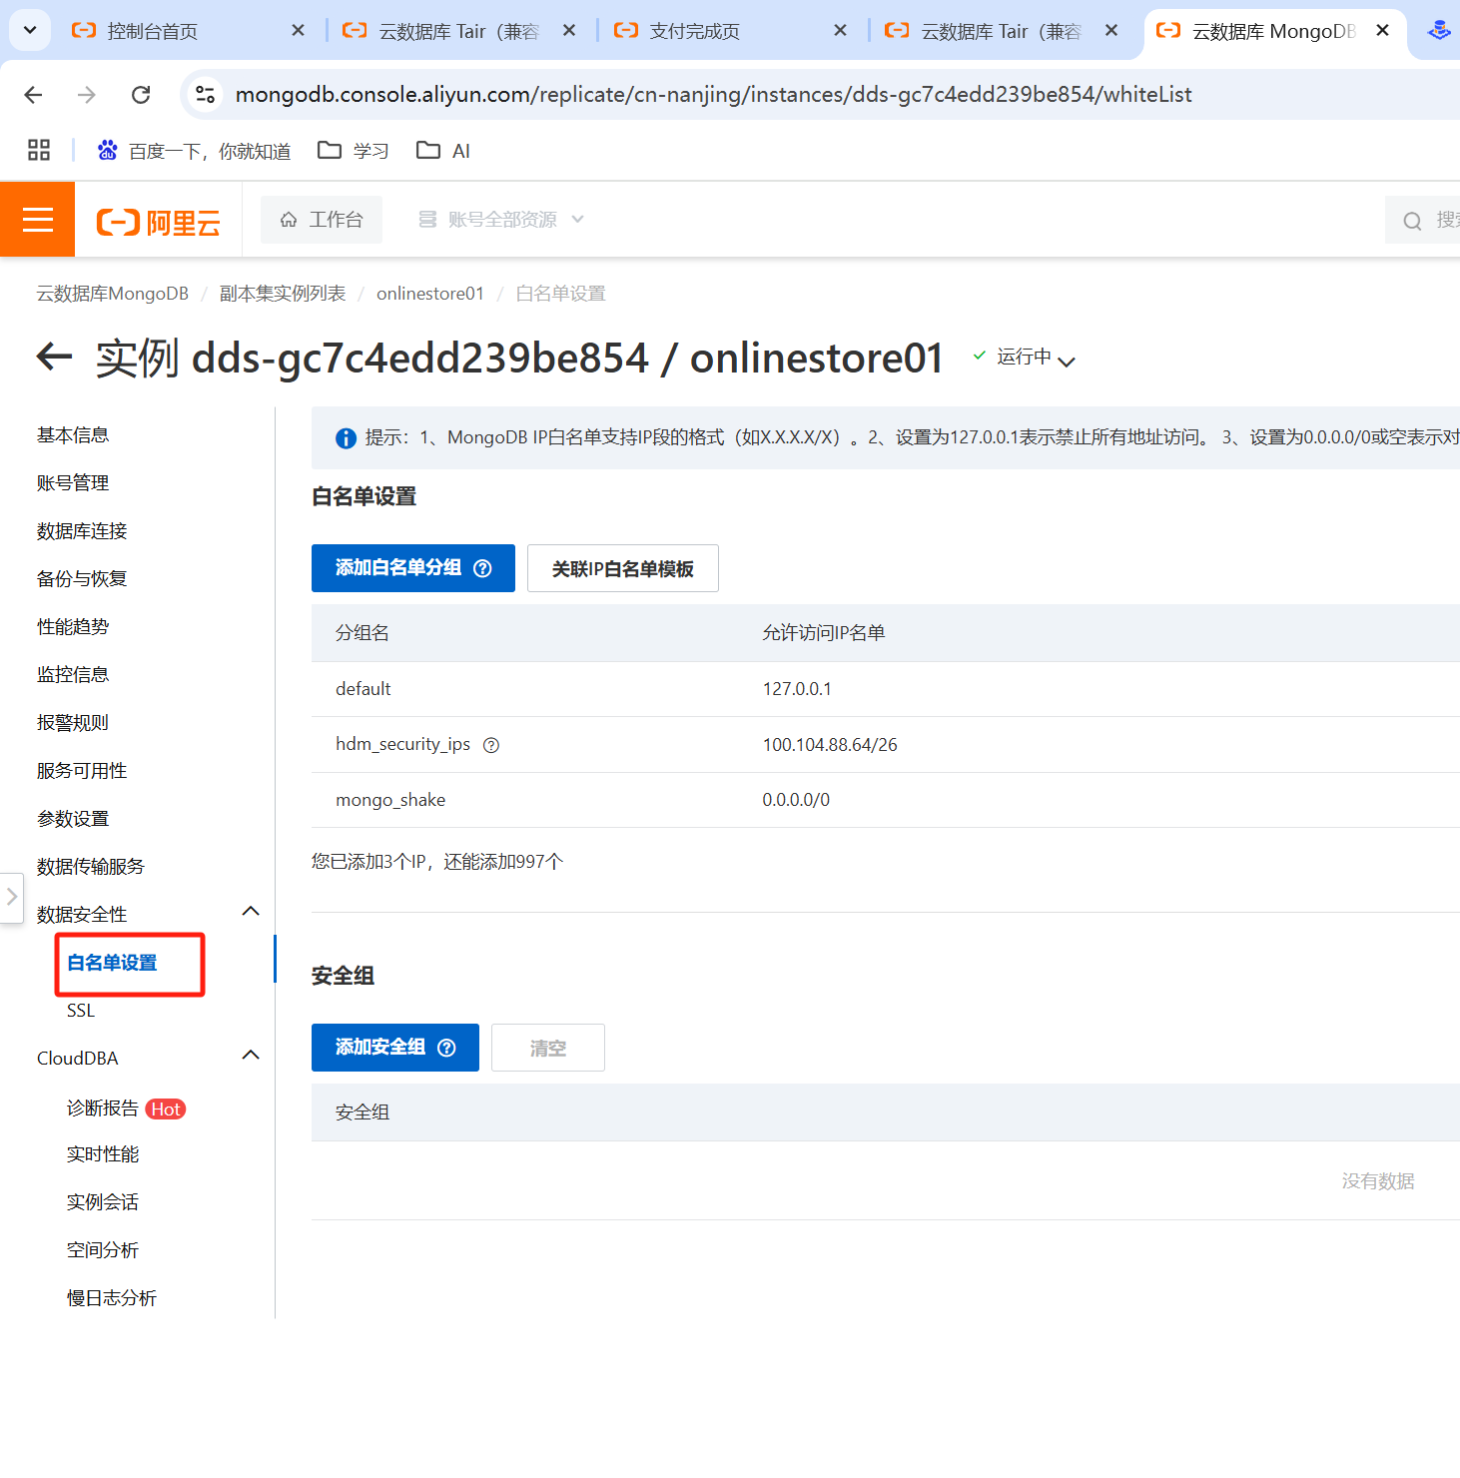Click the 清空 button
This screenshot has height=1478, width=1460.
(x=548, y=1048)
